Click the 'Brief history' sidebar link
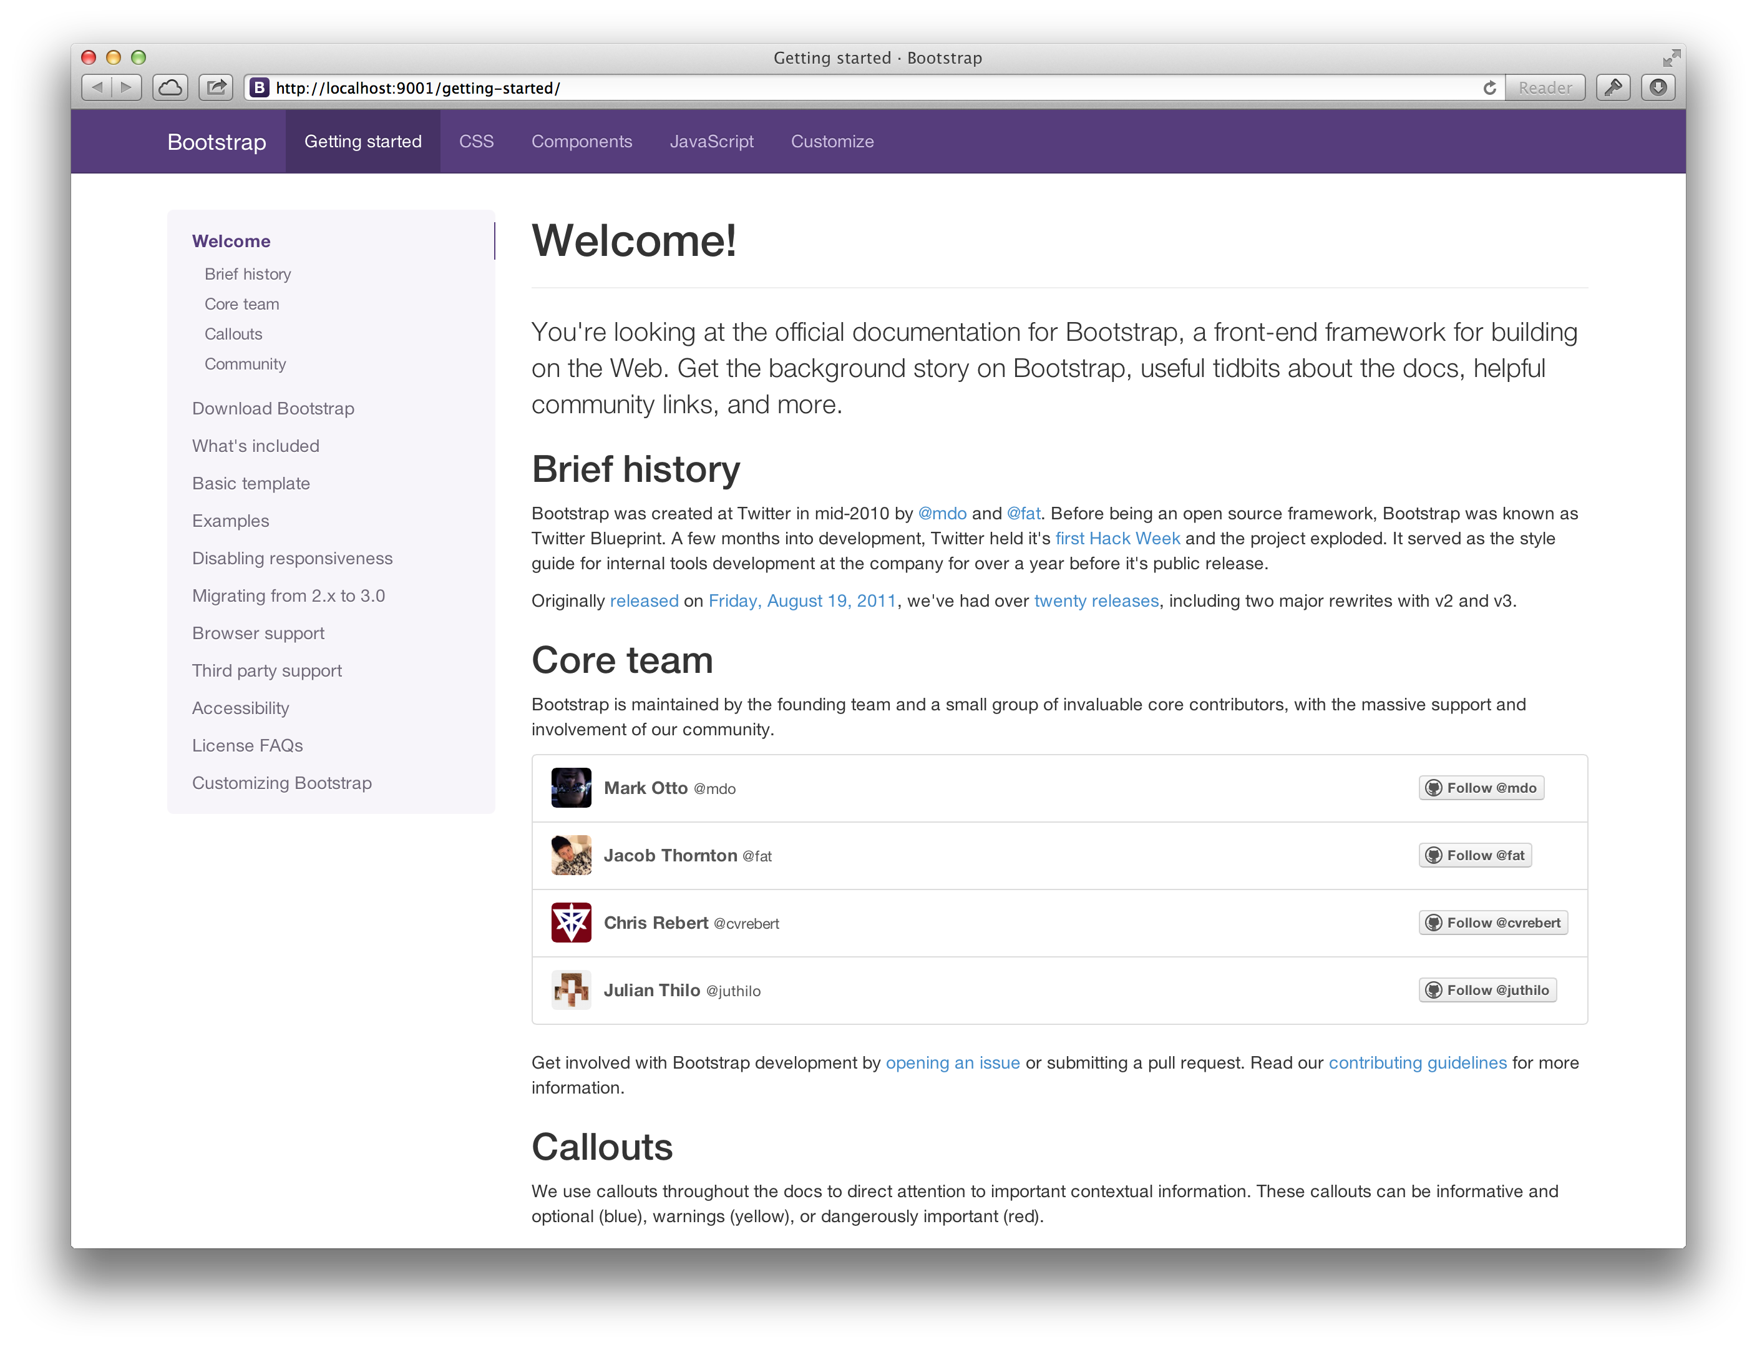 coord(248,273)
